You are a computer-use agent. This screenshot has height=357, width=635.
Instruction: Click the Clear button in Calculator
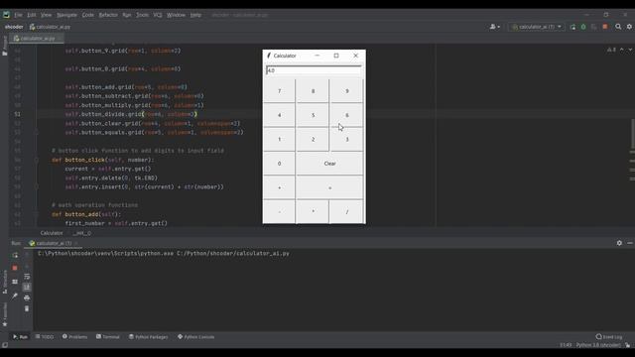tap(329, 163)
